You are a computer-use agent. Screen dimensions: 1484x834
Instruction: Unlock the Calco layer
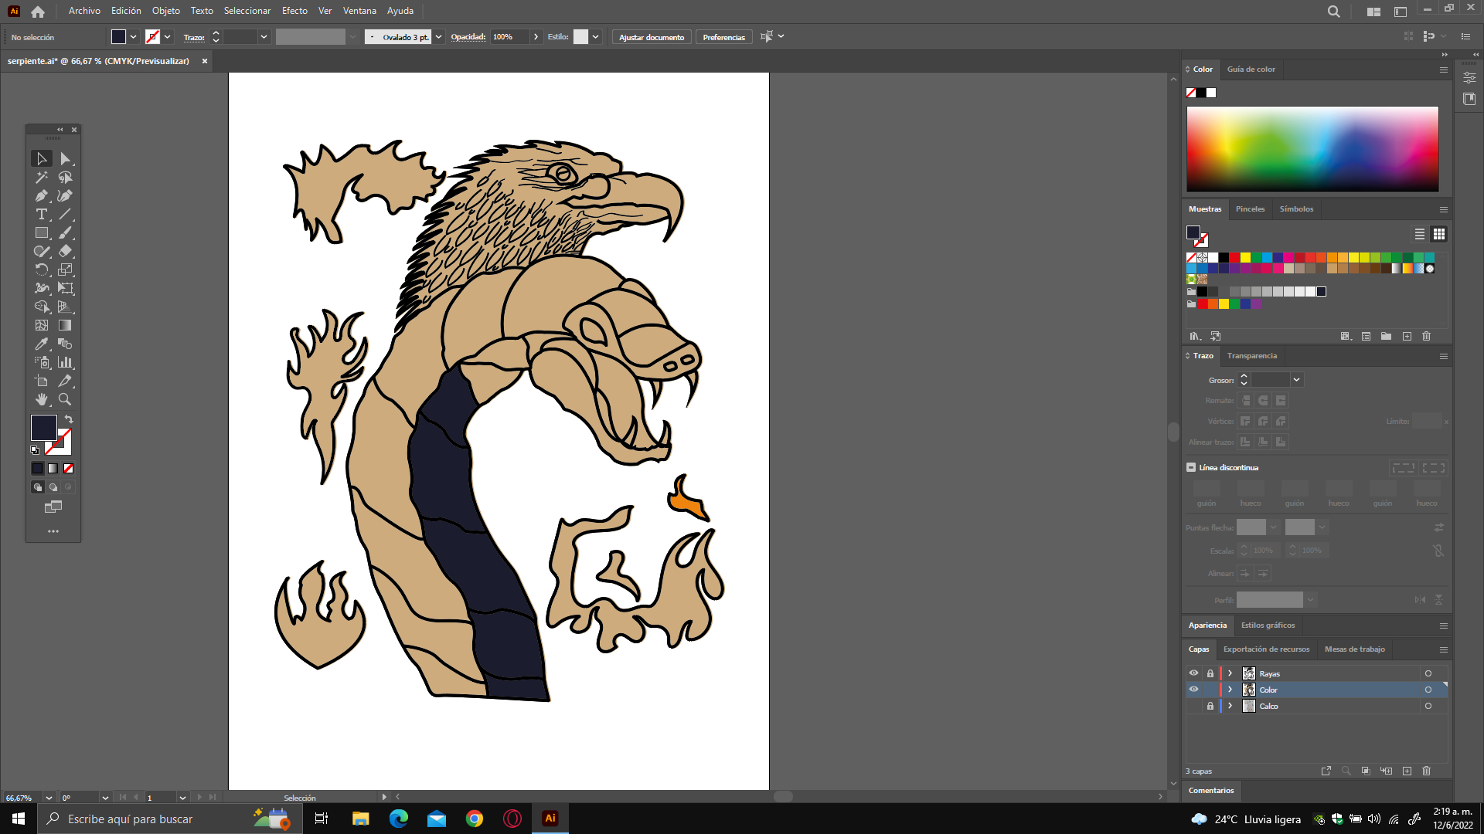pos(1210,706)
